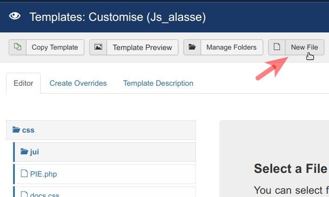
Task: Click the PIE.php file icon
Action: click(25, 174)
